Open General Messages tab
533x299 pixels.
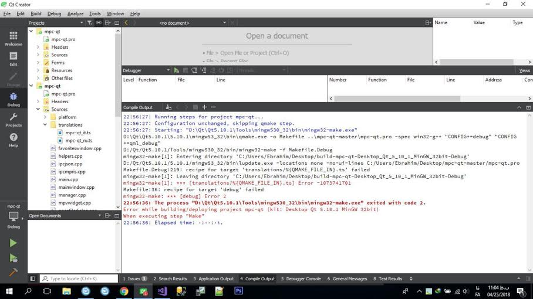pyautogui.click(x=347, y=278)
